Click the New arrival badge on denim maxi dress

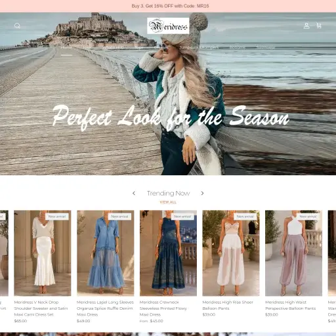119,217
